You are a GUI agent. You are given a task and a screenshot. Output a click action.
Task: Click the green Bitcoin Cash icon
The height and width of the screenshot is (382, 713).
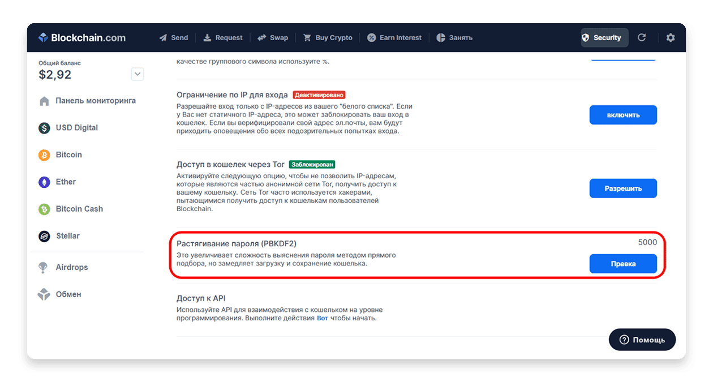44,209
